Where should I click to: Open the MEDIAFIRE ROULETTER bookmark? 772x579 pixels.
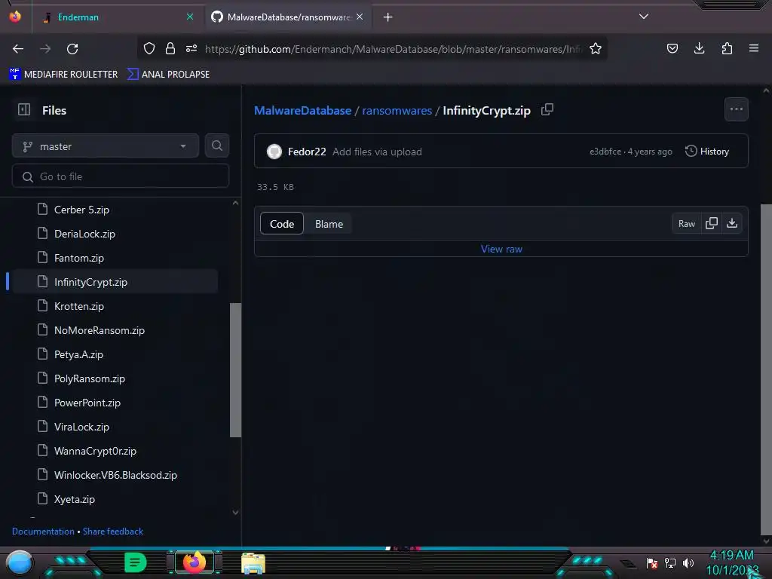[63, 75]
